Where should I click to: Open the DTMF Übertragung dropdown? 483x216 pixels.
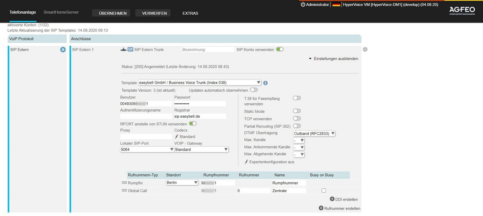[314, 133]
